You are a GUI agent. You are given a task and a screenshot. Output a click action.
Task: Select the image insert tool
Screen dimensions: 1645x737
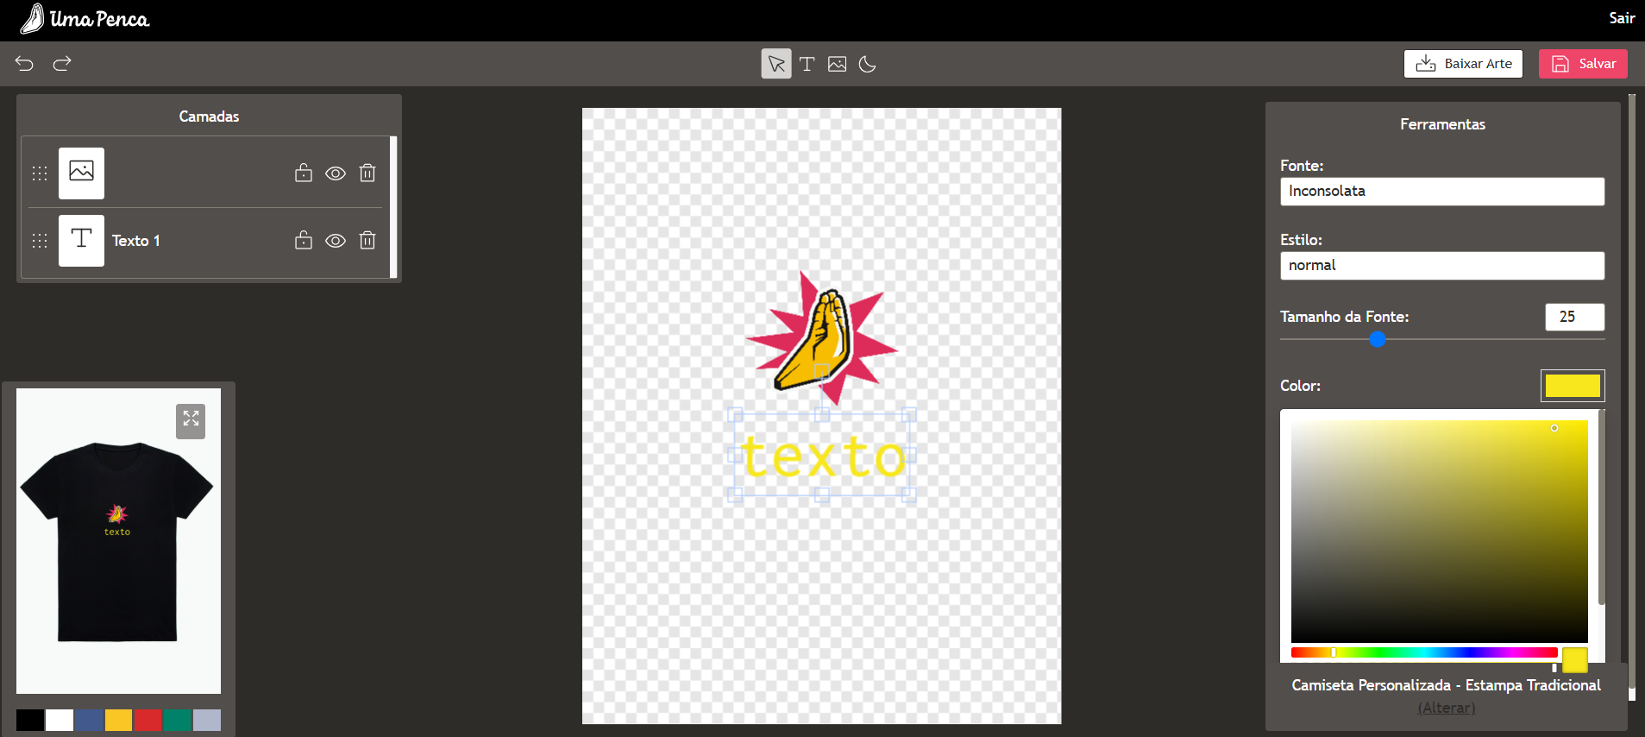click(837, 64)
